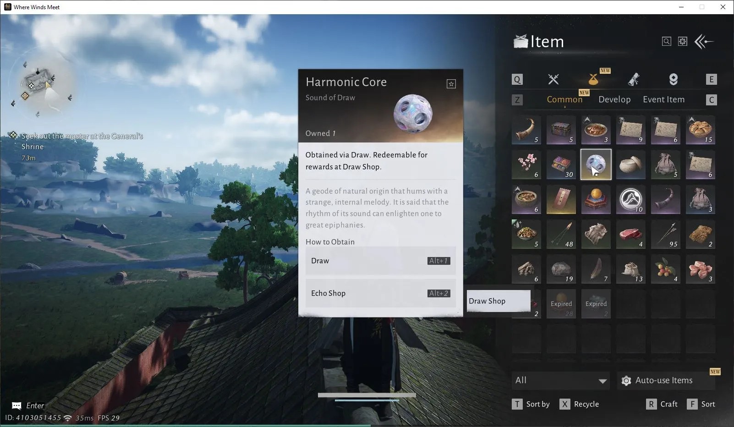This screenshot has width=734, height=427.
Task: Select the food dish with count 3
Action: point(596,130)
